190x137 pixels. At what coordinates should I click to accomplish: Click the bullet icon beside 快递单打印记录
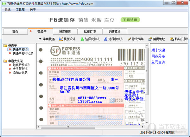click(10, 53)
